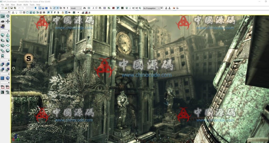The image size is (269, 143).
Task: Select the sphere brush builder
Action: [x=8, y=51]
